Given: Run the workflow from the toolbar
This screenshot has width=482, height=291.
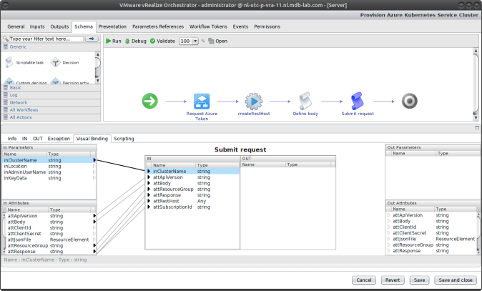Looking at the screenshot, I should 114,41.
